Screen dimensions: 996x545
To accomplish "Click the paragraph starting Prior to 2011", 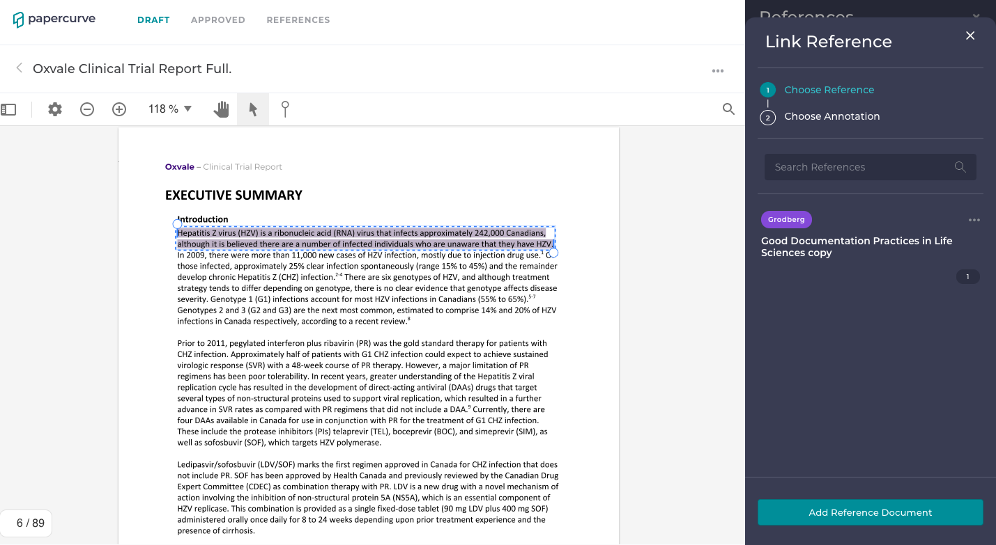I will 362,393.
